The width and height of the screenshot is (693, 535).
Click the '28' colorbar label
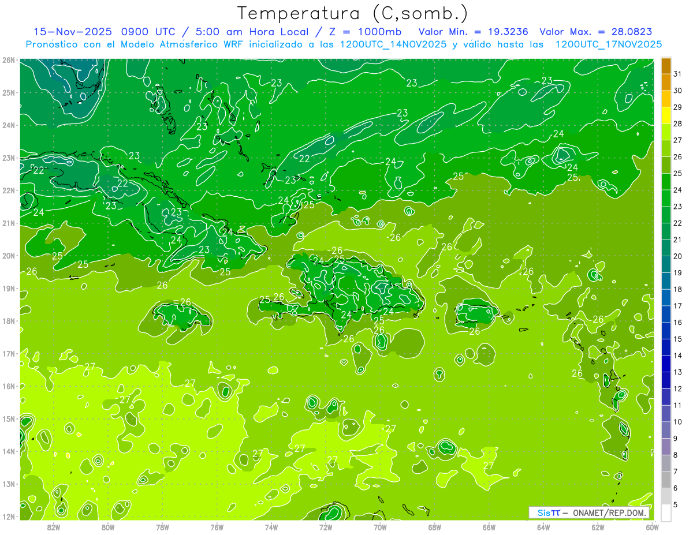point(677,124)
